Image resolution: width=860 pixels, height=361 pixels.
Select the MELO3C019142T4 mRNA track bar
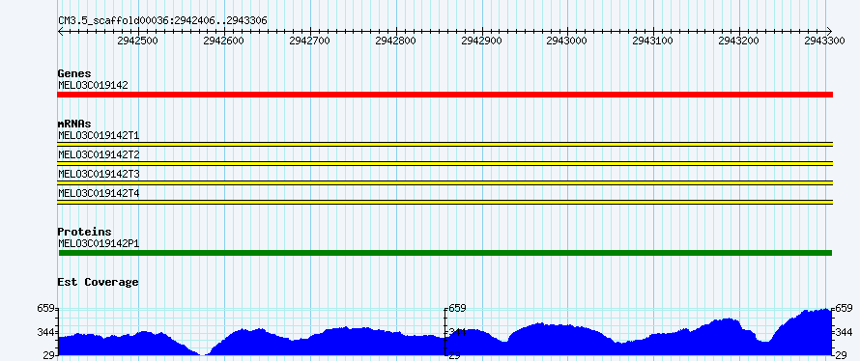click(444, 202)
